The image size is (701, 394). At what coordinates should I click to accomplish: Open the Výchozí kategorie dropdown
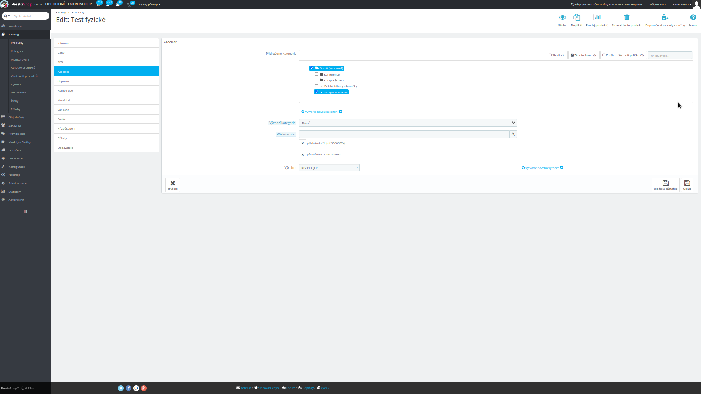[407, 123]
